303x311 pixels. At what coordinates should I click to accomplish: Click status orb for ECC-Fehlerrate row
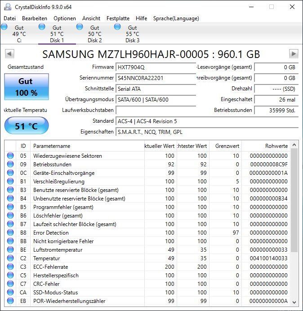tap(10, 267)
